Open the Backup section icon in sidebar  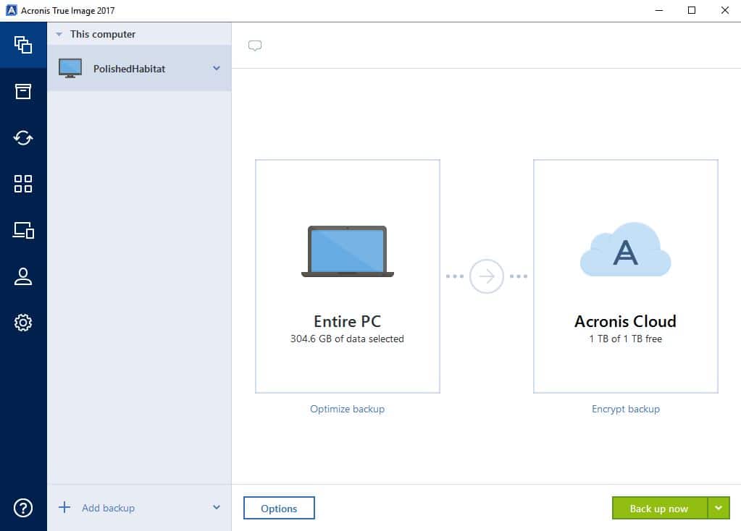23,45
